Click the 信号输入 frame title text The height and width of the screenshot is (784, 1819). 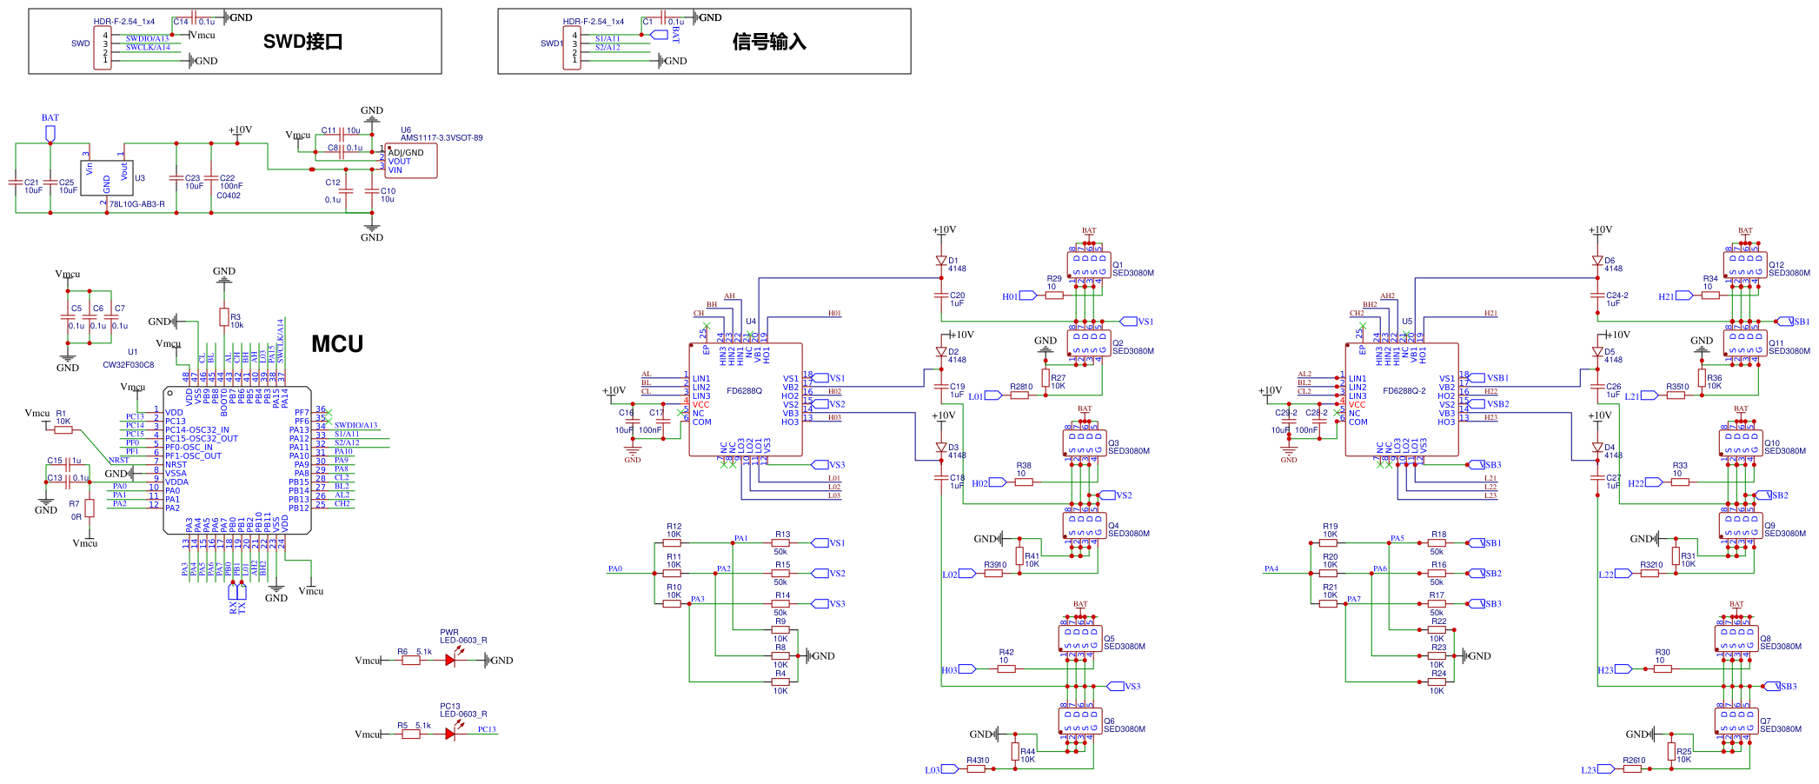pyautogui.click(x=772, y=40)
